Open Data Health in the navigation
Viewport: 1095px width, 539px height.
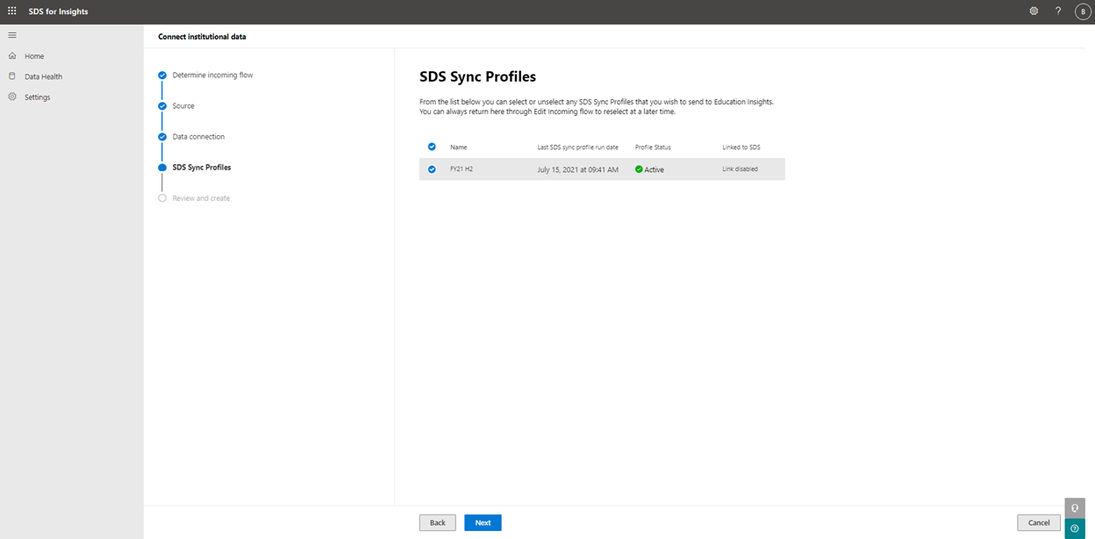[43, 76]
